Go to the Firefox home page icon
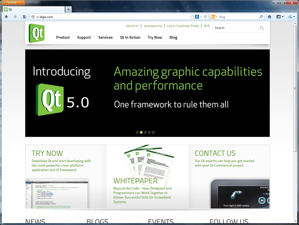 tap(269, 17)
